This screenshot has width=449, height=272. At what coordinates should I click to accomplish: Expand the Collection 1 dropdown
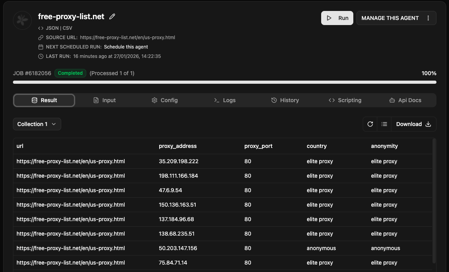click(37, 124)
